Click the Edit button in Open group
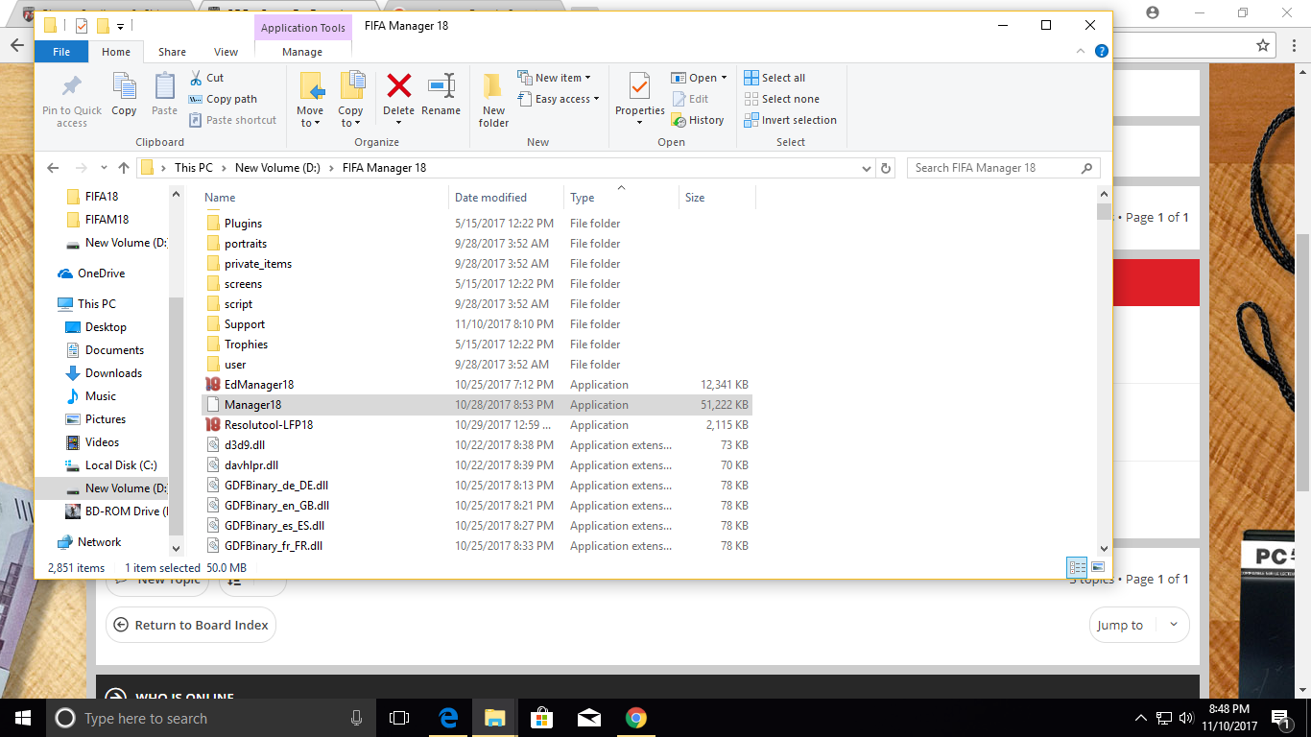 tap(690, 99)
